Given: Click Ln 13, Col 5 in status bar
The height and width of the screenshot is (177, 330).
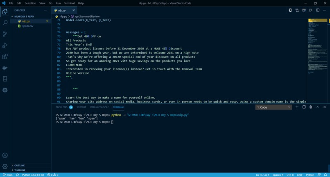Looking at the screenshot, I should click(262, 175).
